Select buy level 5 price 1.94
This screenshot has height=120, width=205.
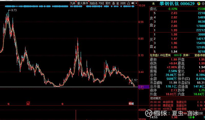[174, 52]
